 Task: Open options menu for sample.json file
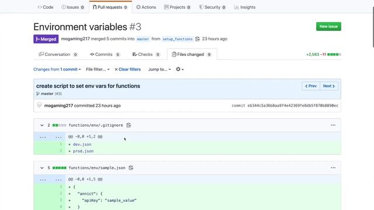(x=333, y=167)
